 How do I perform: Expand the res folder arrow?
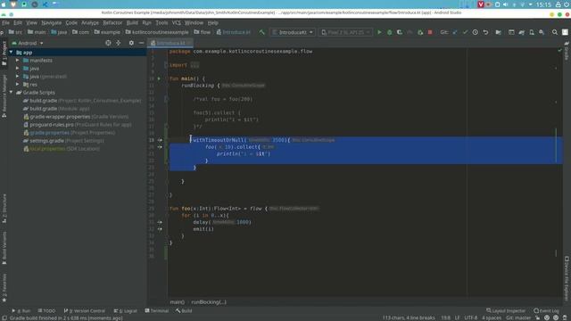[18, 85]
